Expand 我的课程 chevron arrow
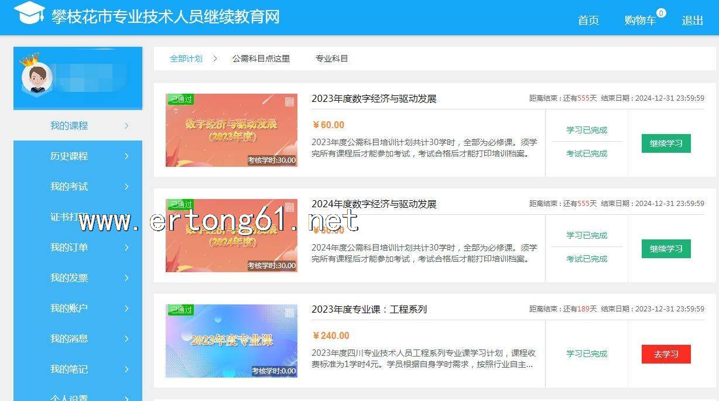The height and width of the screenshot is (401, 719). pyautogui.click(x=126, y=126)
